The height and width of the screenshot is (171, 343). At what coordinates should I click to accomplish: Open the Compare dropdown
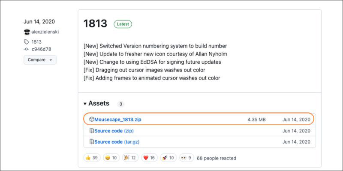pyautogui.click(x=40, y=60)
